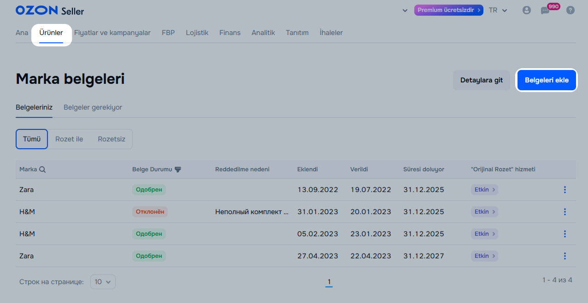Open the Belge Durumu filter icon
Image resolution: width=588 pixels, height=303 pixels.
pos(178,169)
